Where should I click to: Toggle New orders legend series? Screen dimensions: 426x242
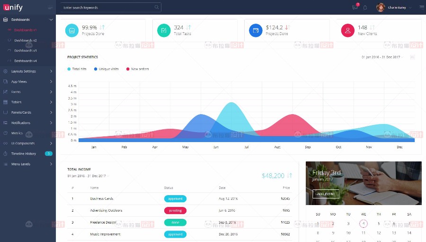137,69
